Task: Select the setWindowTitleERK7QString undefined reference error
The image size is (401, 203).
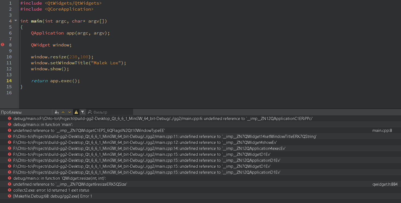Action: coord(200,137)
